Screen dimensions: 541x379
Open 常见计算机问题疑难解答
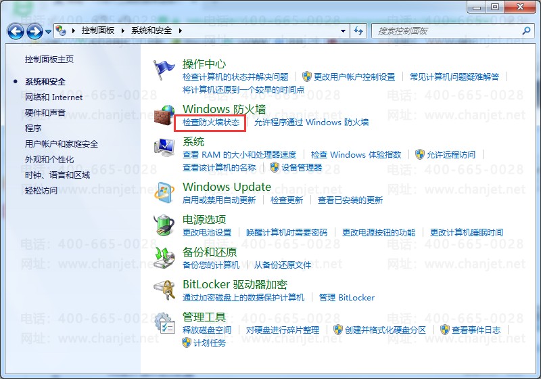454,76
